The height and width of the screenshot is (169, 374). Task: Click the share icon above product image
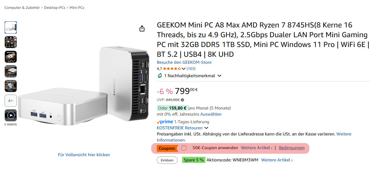(x=142, y=29)
